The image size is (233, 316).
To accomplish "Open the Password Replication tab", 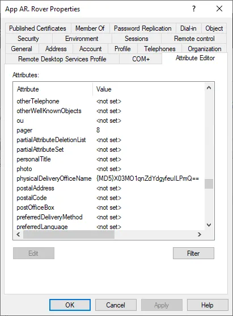I will click(x=142, y=28).
